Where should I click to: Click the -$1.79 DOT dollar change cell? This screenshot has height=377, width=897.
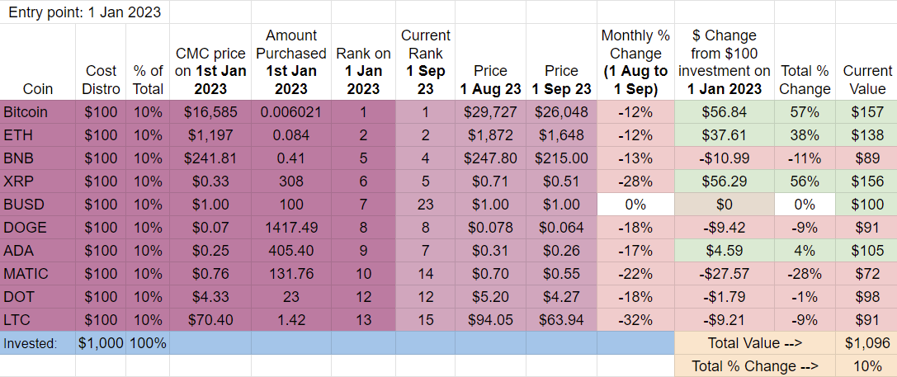[x=725, y=296]
